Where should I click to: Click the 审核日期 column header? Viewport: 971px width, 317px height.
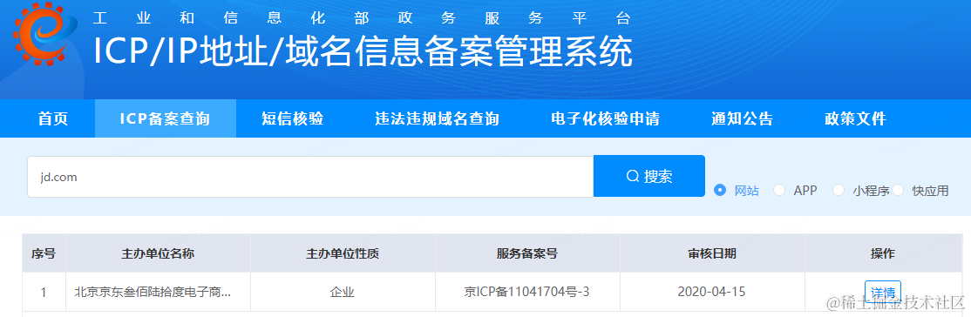pos(712,253)
